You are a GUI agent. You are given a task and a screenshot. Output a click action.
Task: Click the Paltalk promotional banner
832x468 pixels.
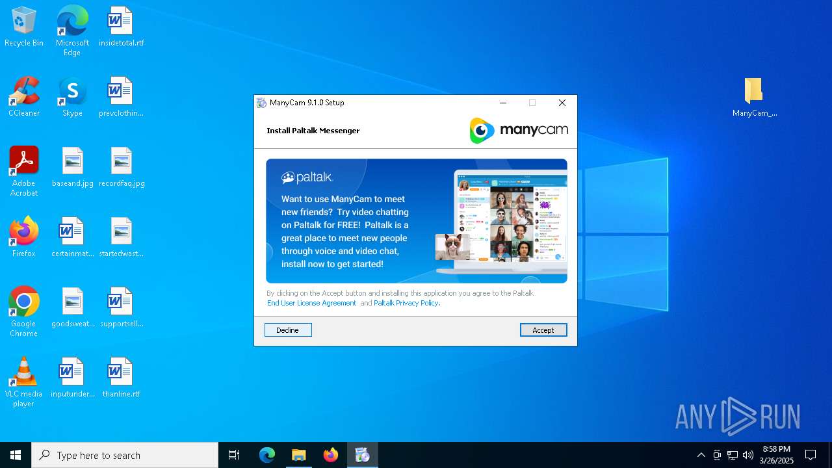pyautogui.click(x=417, y=221)
